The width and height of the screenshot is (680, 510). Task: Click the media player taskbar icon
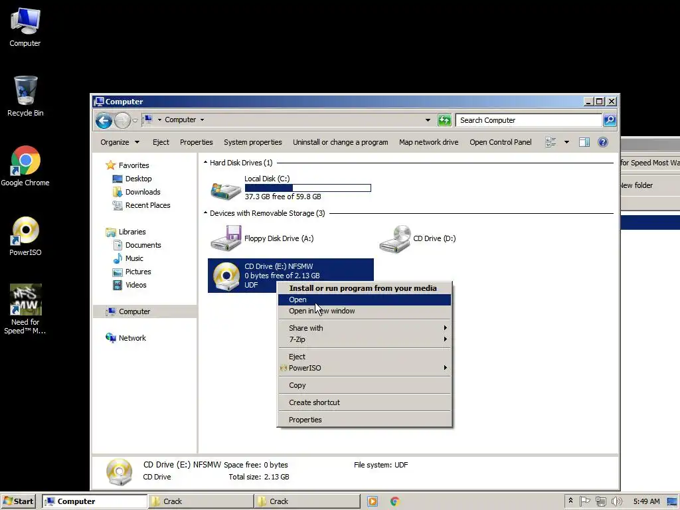click(x=372, y=501)
